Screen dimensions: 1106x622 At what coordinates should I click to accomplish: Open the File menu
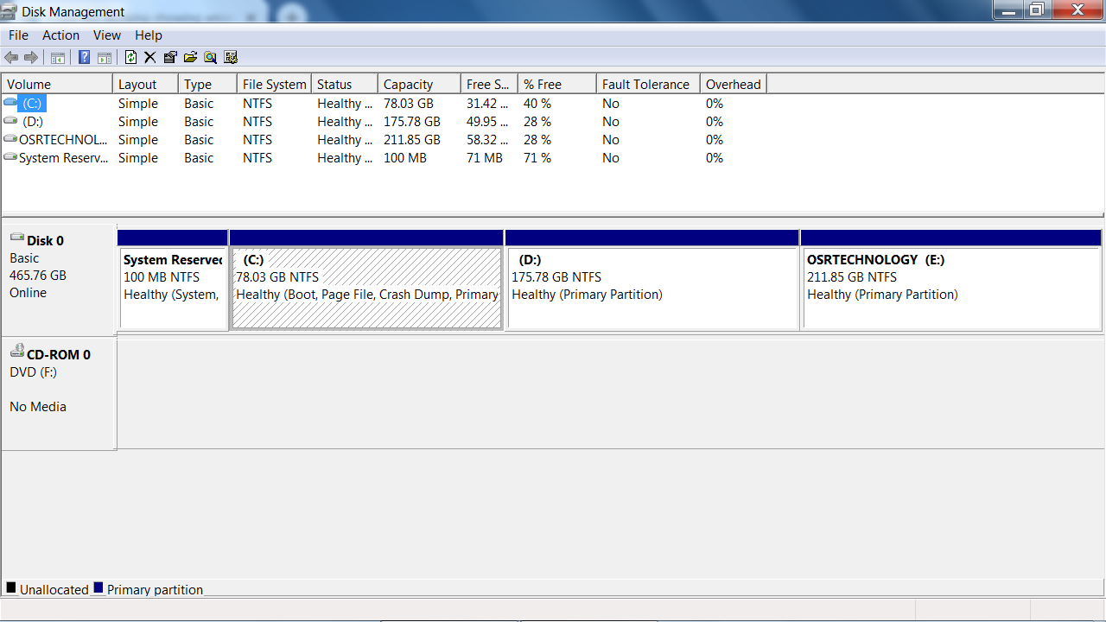pos(18,35)
